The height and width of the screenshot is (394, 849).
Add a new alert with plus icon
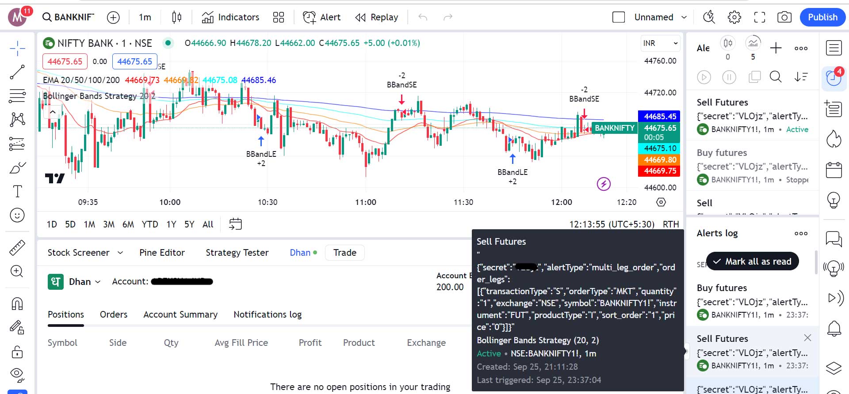[776, 48]
